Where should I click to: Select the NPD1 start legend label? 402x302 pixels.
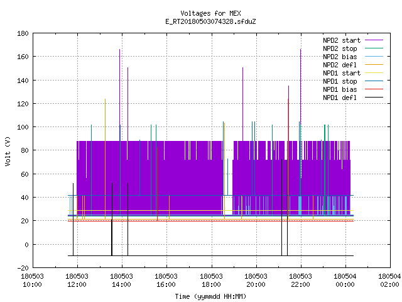coord(342,73)
